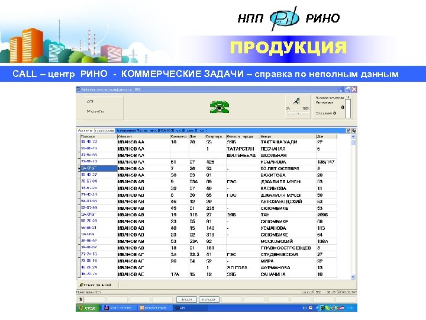Click the table scrollbar up arrow
The image size is (426, 320).
(353, 136)
